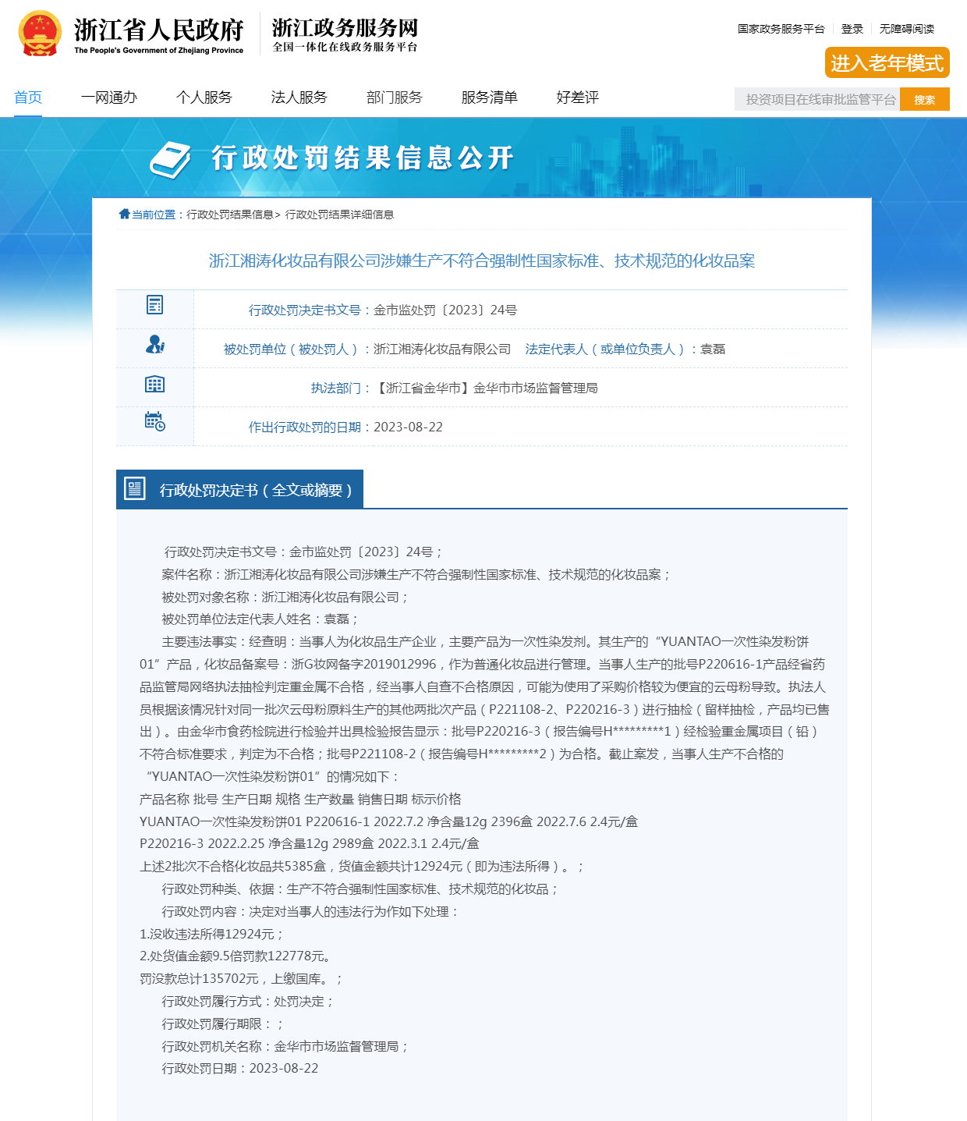Click the date 2023-08-22 in the table
Screen dimensions: 967x1121
point(408,427)
